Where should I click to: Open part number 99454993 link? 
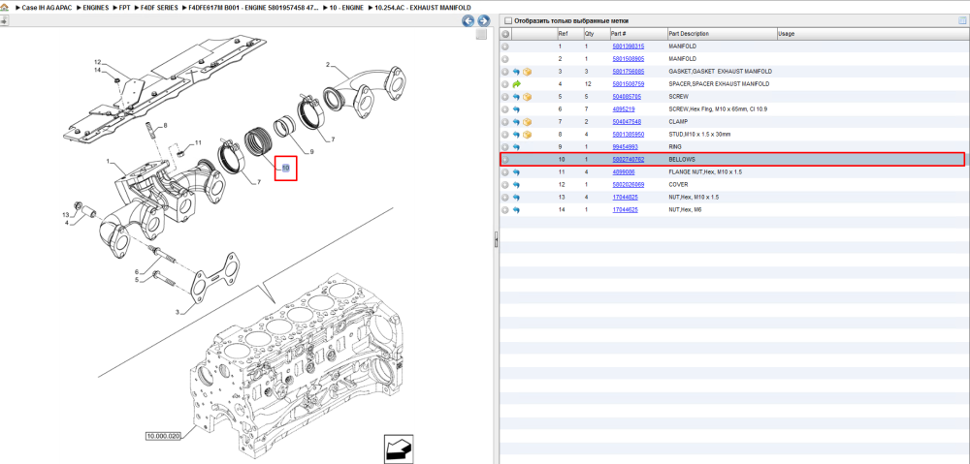pyautogui.click(x=625, y=147)
